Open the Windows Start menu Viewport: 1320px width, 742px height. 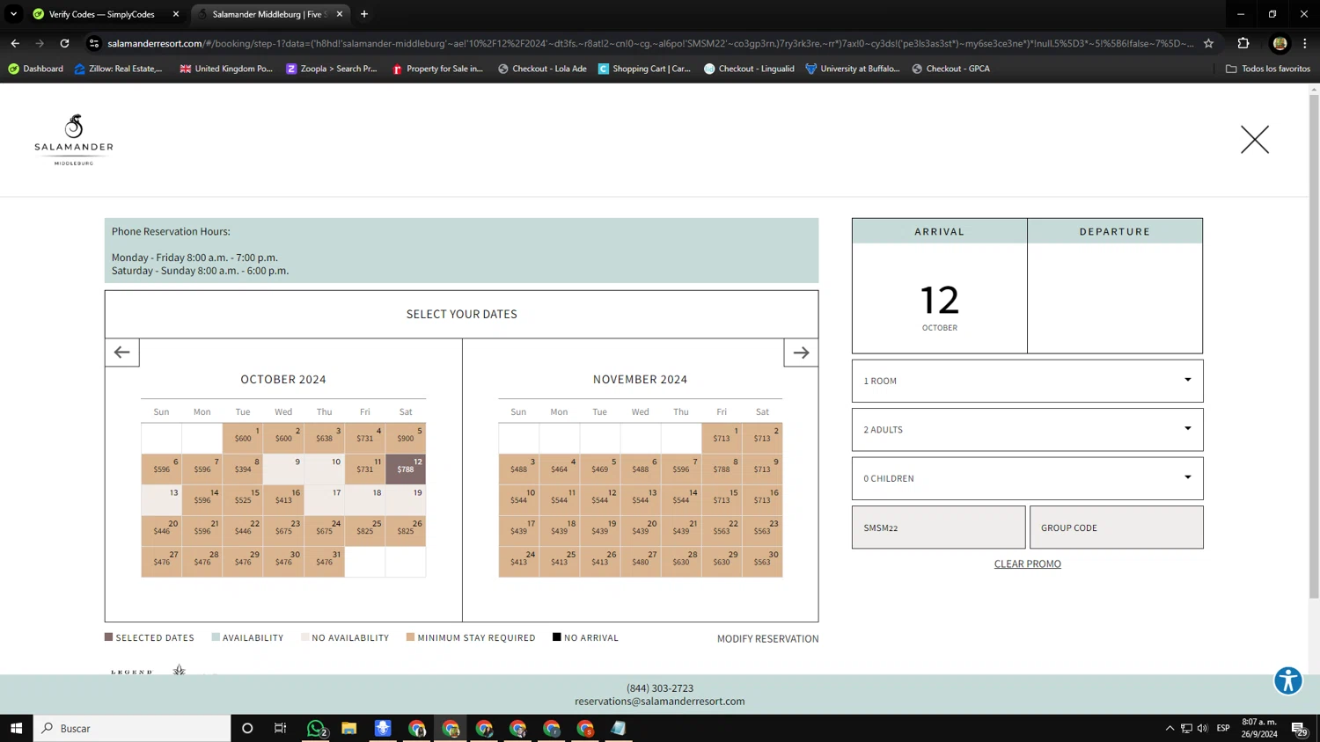[x=16, y=728]
